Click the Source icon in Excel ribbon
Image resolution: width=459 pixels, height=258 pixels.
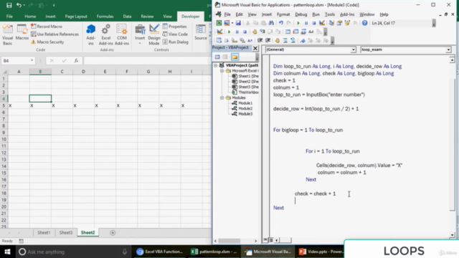click(x=201, y=32)
